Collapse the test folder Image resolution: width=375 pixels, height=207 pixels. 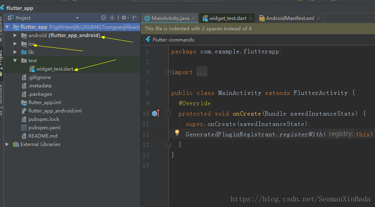(15, 61)
